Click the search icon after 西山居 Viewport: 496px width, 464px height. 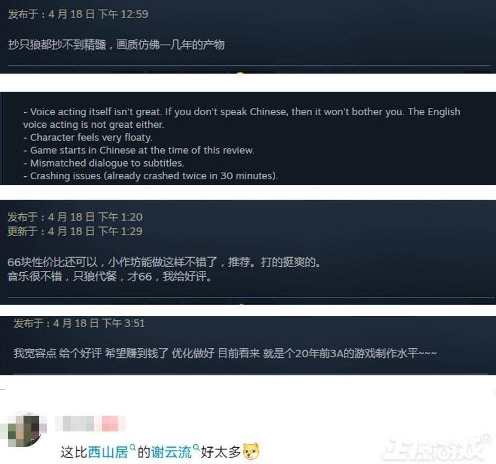[x=133, y=447]
